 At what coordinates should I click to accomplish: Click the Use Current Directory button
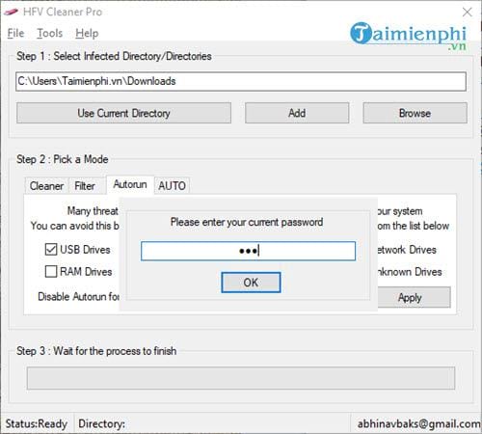[x=123, y=113]
